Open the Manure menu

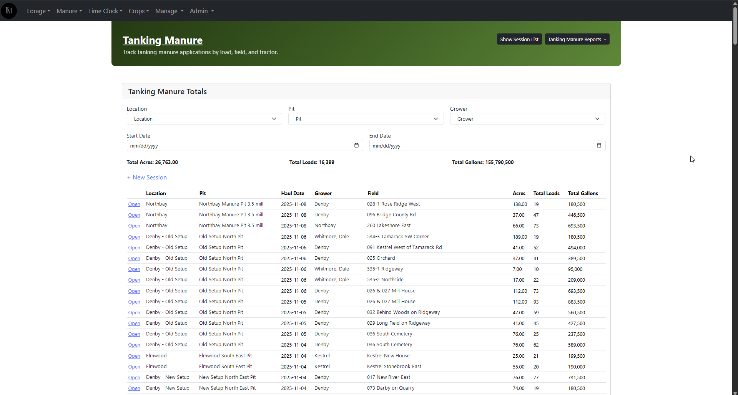tap(69, 11)
